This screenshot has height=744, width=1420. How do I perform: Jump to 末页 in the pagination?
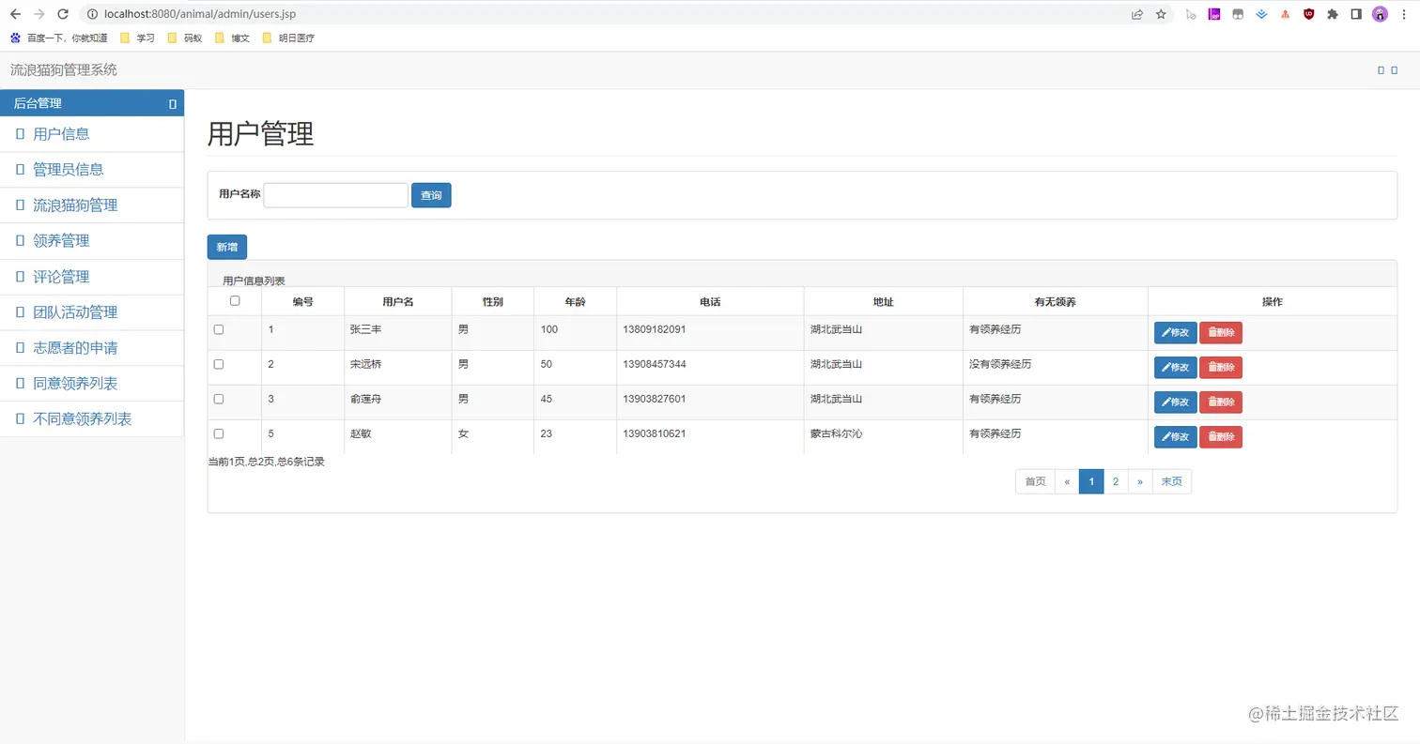point(1172,481)
